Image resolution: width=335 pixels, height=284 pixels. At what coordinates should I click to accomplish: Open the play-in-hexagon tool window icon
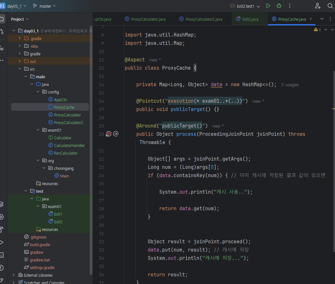(2, 217)
